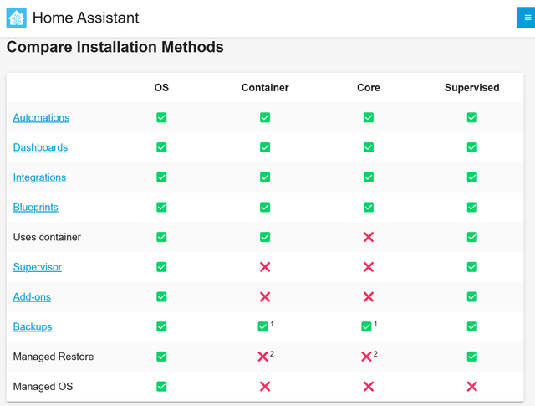Viewport: 535px width, 406px height.
Task: Open the Dashboards link
Action: [40, 147]
